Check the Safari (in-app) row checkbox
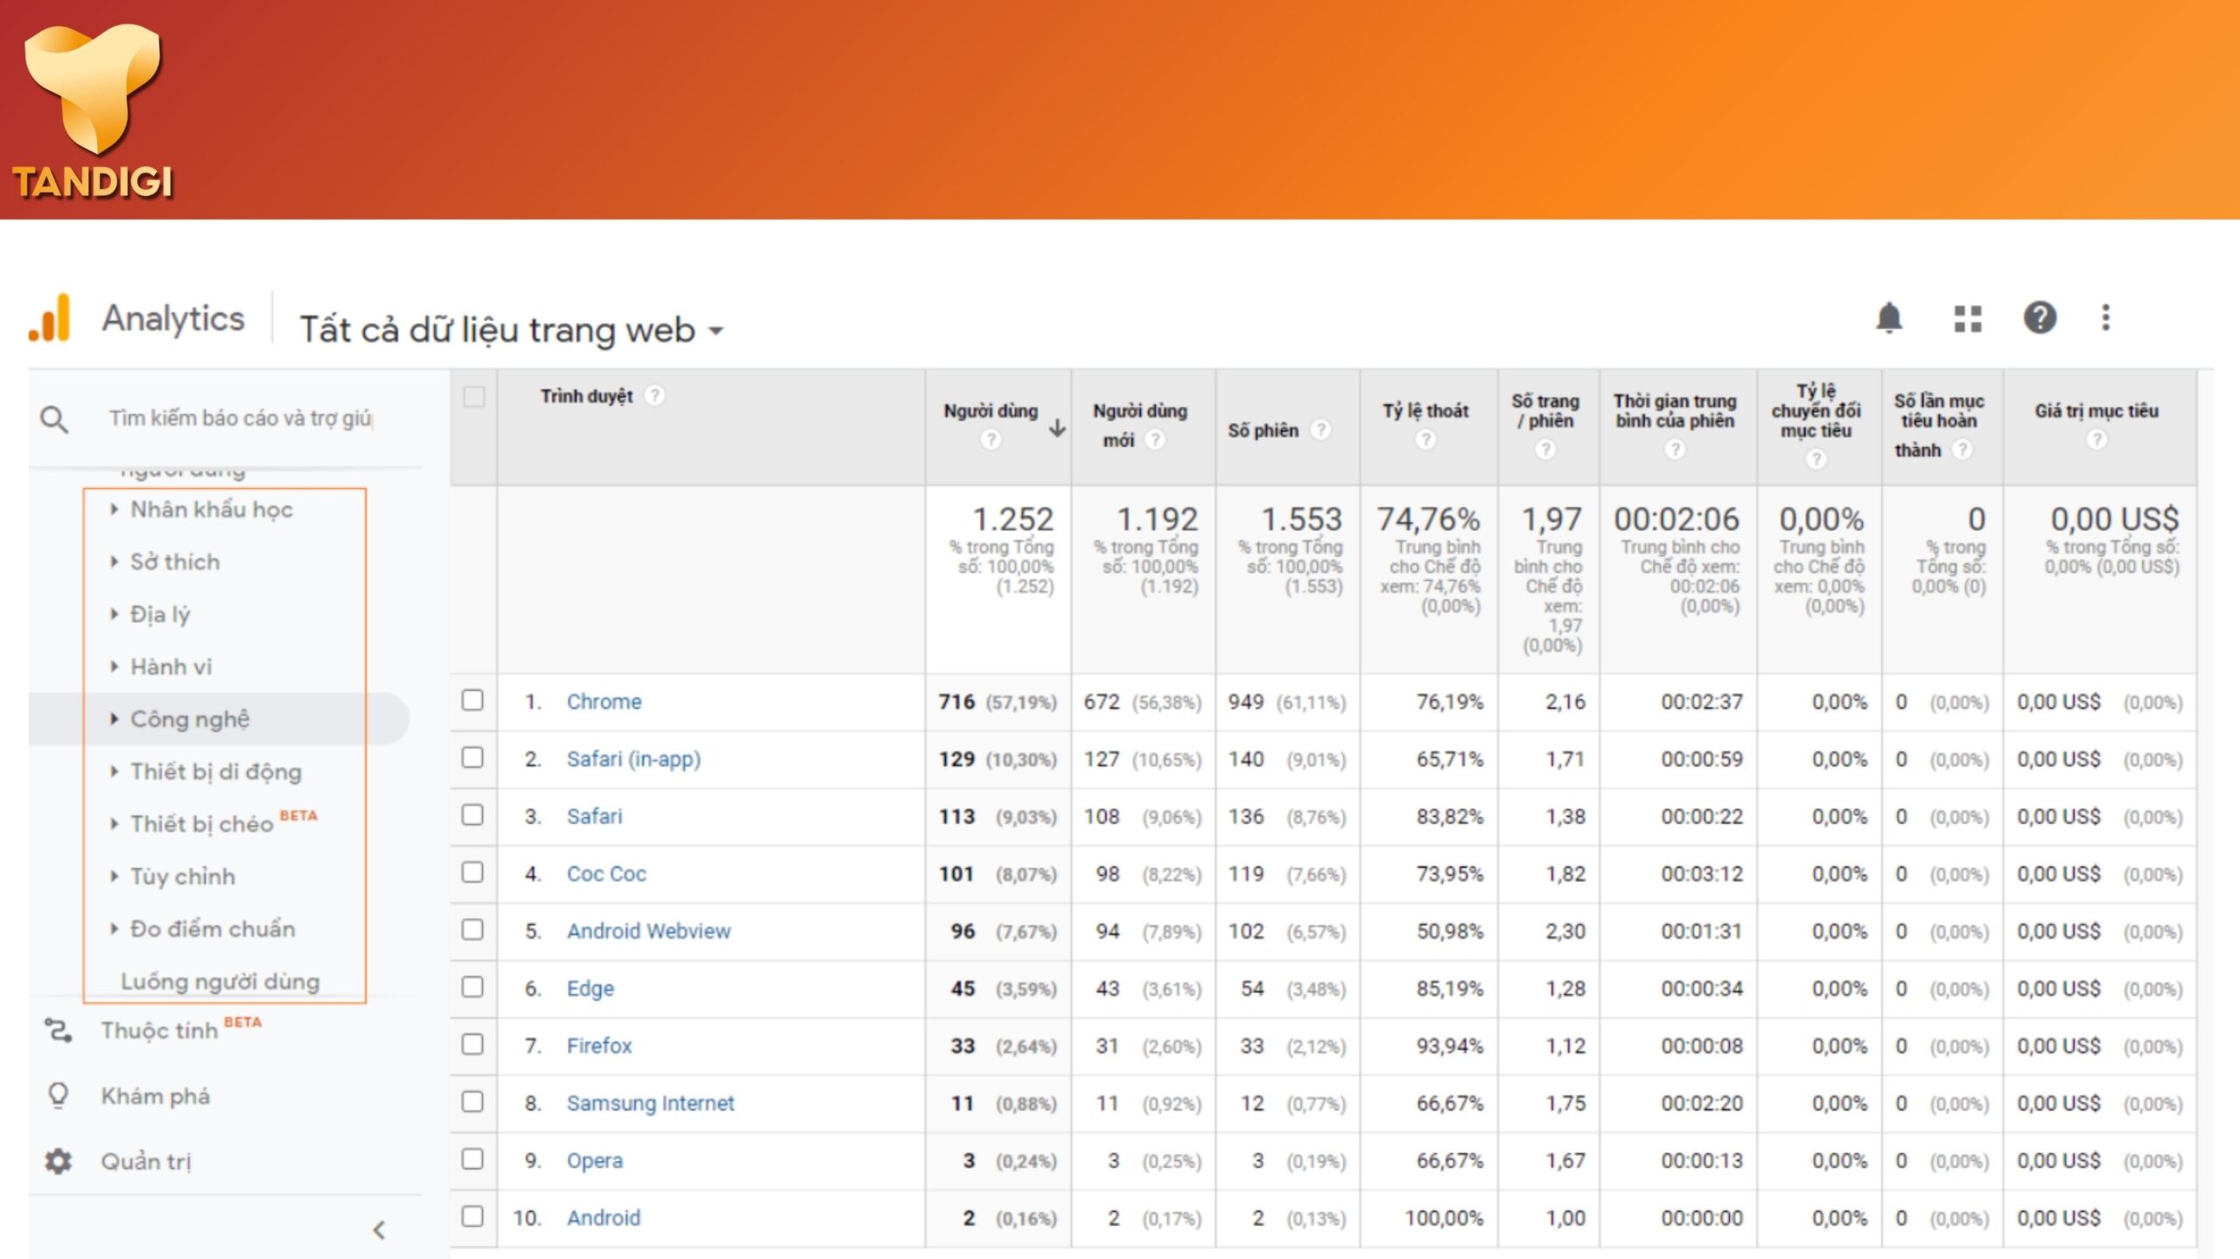Image resolution: width=2240 pixels, height=1259 pixels. pos(472,758)
